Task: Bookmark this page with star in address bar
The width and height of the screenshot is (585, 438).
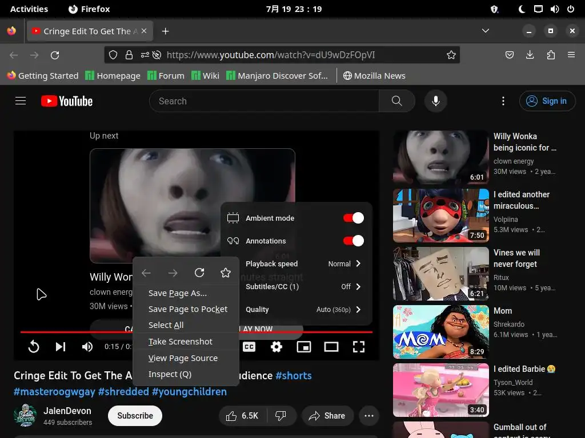Action: coord(451,55)
